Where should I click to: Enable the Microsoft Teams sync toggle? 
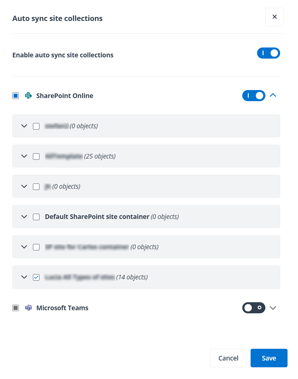pos(254,308)
